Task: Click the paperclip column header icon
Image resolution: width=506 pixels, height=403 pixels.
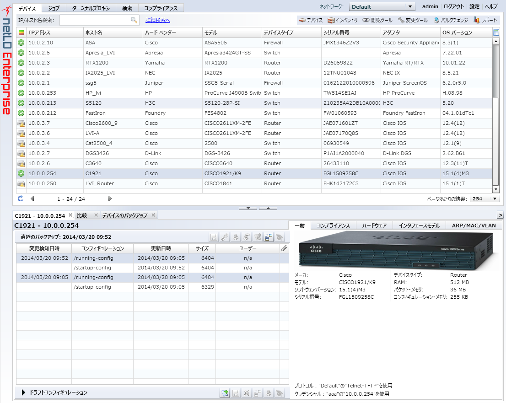Action: (284, 248)
